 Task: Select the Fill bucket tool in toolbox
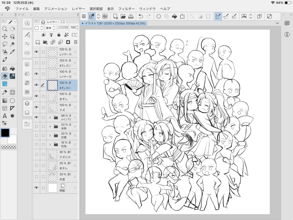tap(12, 68)
